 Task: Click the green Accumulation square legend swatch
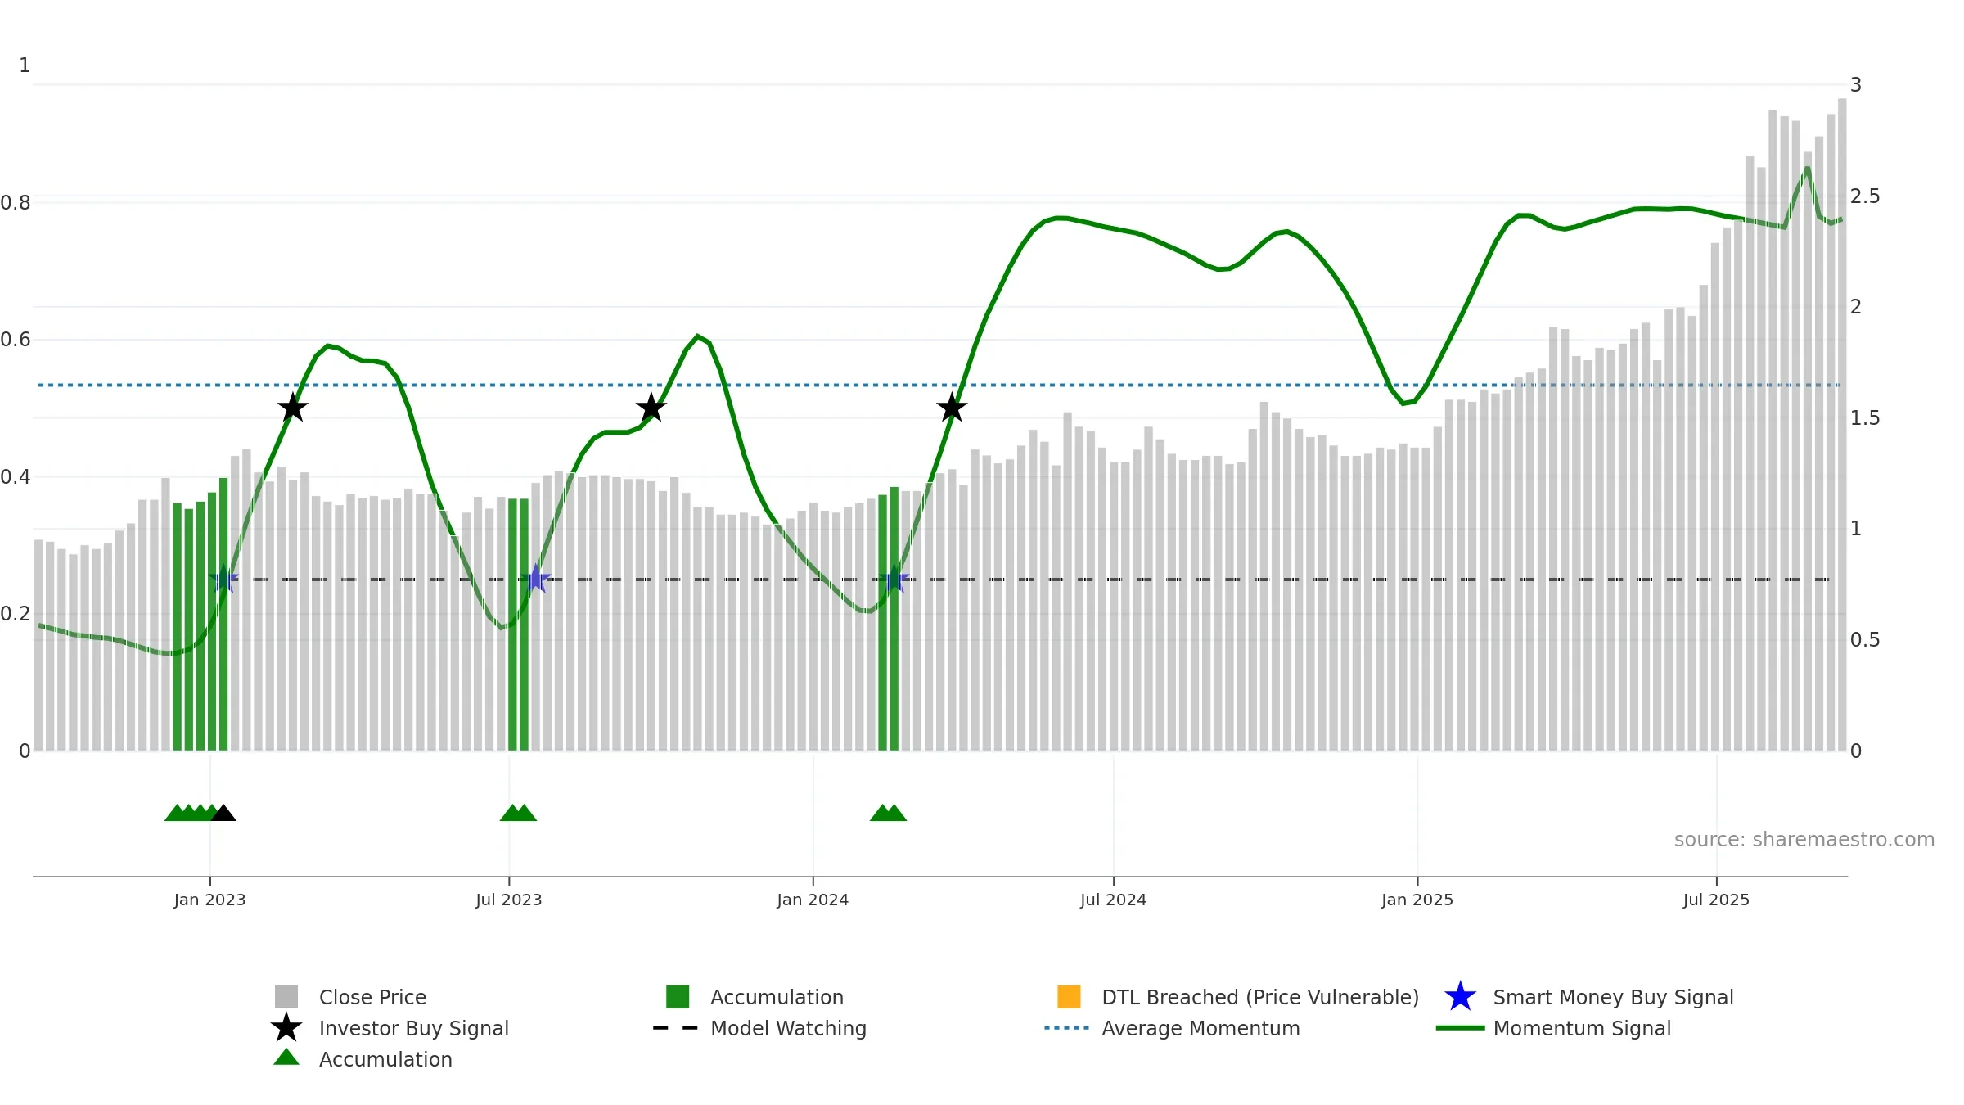click(x=678, y=997)
